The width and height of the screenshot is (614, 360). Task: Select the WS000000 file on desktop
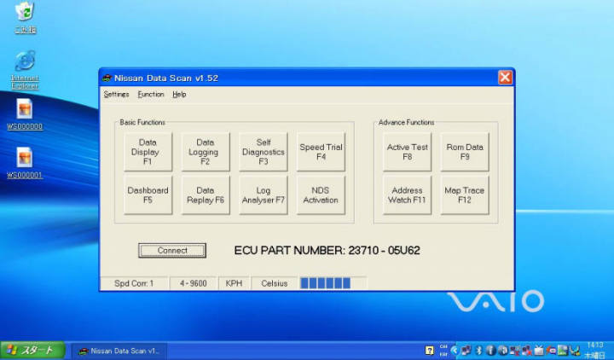click(x=25, y=114)
